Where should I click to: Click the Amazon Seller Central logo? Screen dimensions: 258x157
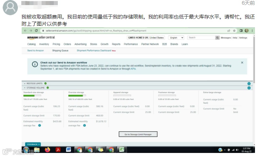41,37
